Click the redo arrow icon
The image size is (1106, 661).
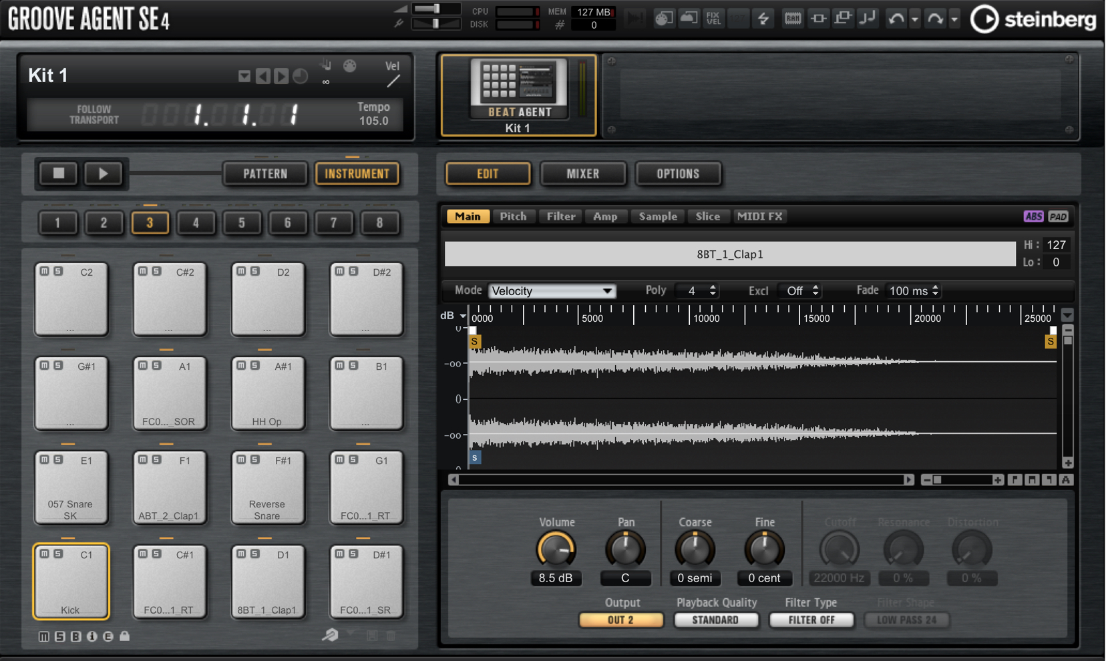coord(935,19)
